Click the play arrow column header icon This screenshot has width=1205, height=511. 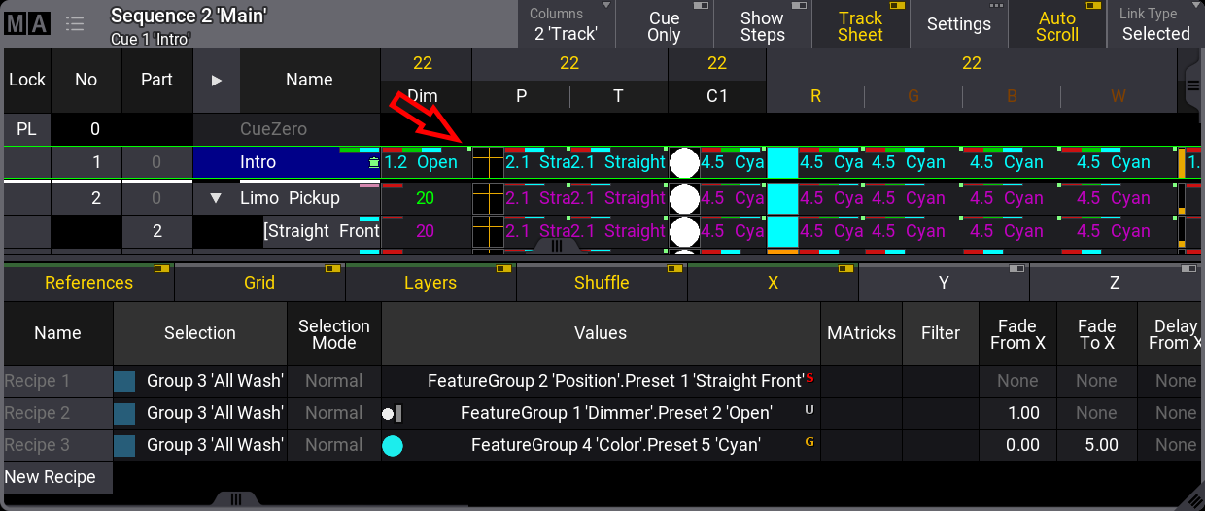[217, 81]
